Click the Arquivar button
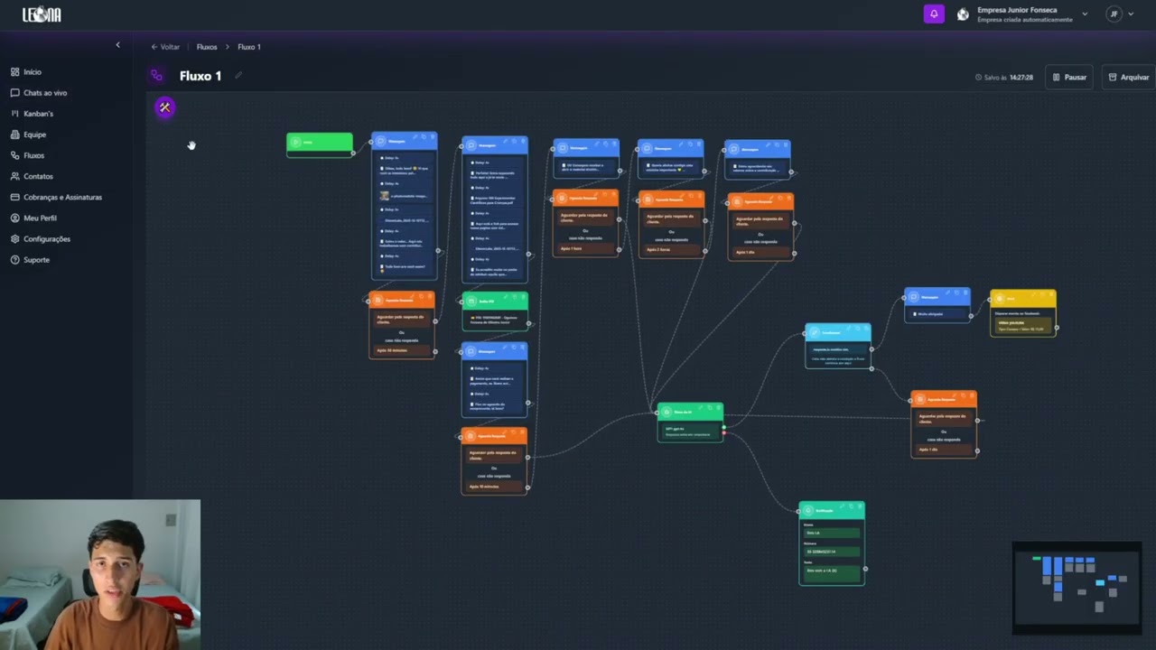The image size is (1156, 650). click(1129, 77)
